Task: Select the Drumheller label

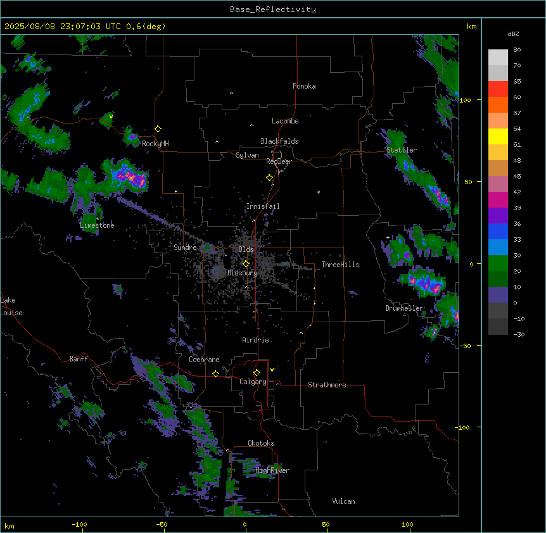Action: (x=404, y=308)
